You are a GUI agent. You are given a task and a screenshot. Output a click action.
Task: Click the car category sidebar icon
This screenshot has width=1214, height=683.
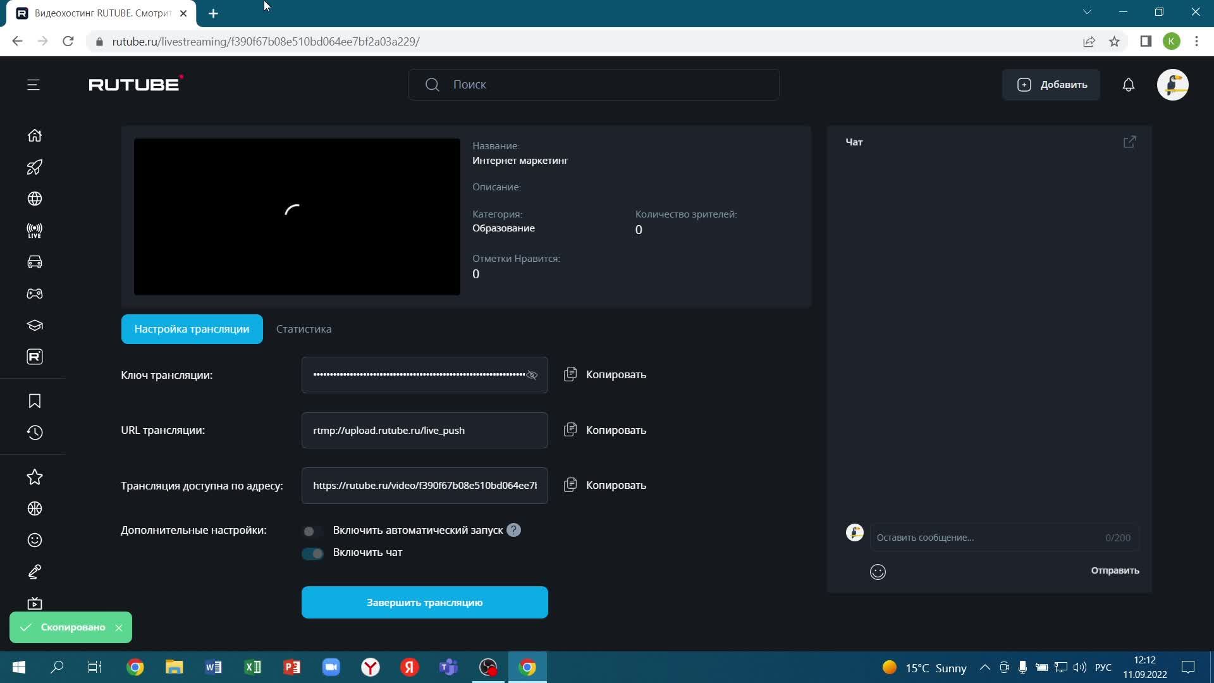click(35, 262)
